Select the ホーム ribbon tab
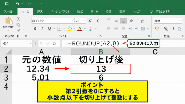The image size is (185, 104). pyautogui.click(x=25, y=12)
